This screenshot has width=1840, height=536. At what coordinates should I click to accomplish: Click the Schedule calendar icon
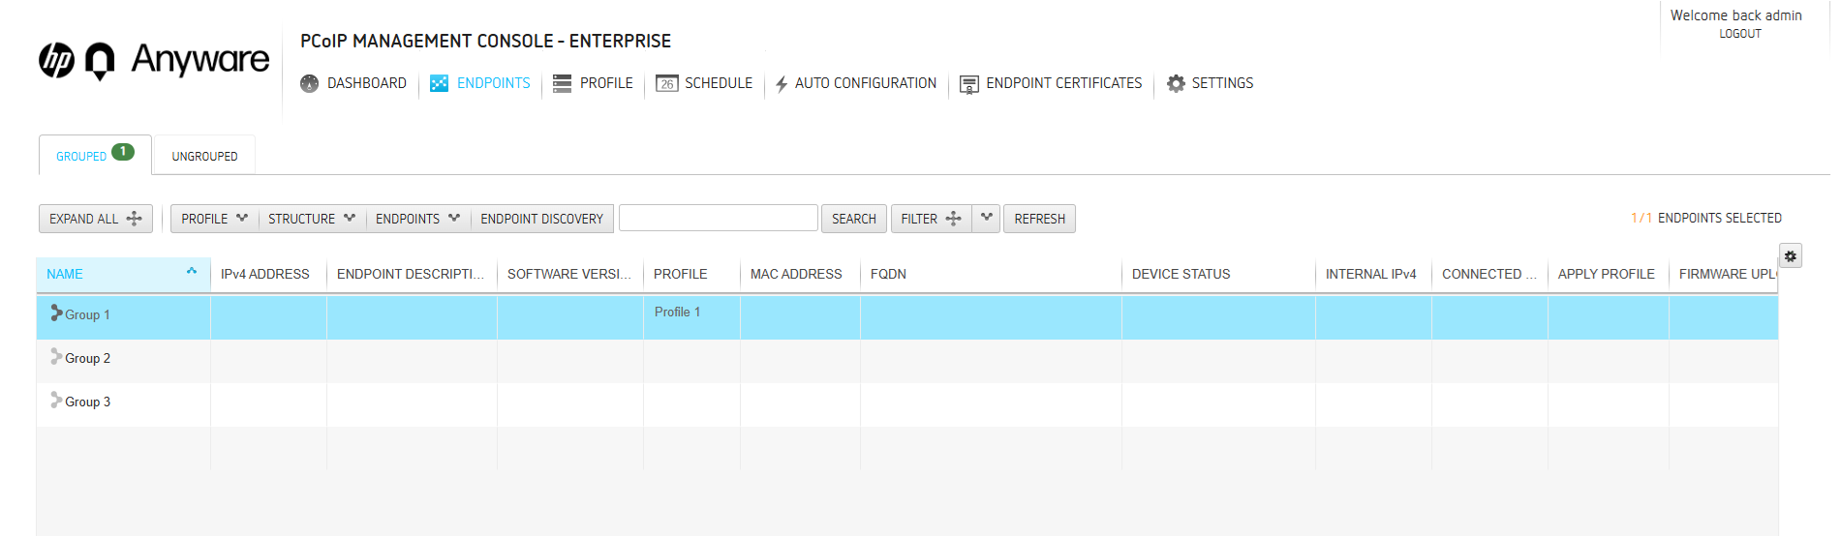pyautogui.click(x=666, y=83)
